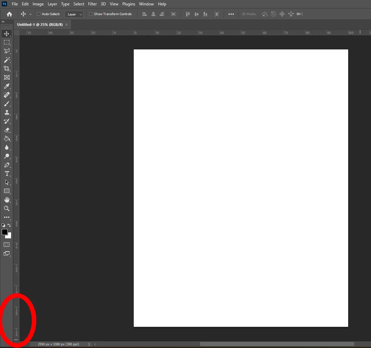Select the Horizontal Type tool
Image resolution: width=371 pixels, height=348 pixels.
tap(7, 174)
